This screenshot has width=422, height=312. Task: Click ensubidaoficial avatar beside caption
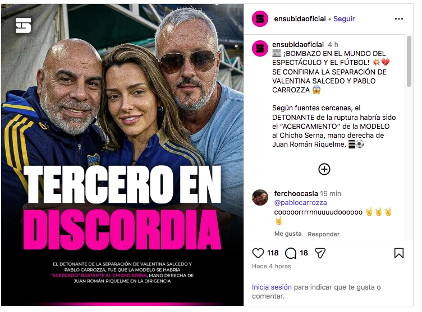tap(260, 49)
